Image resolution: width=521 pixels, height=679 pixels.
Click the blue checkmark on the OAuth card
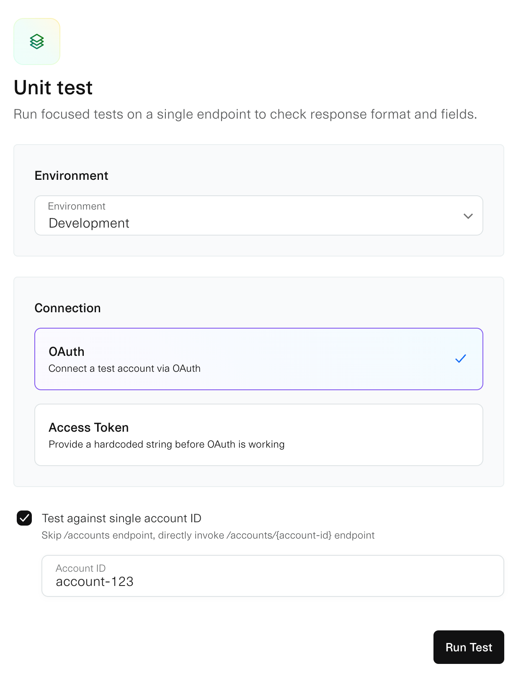coord(461,358)
